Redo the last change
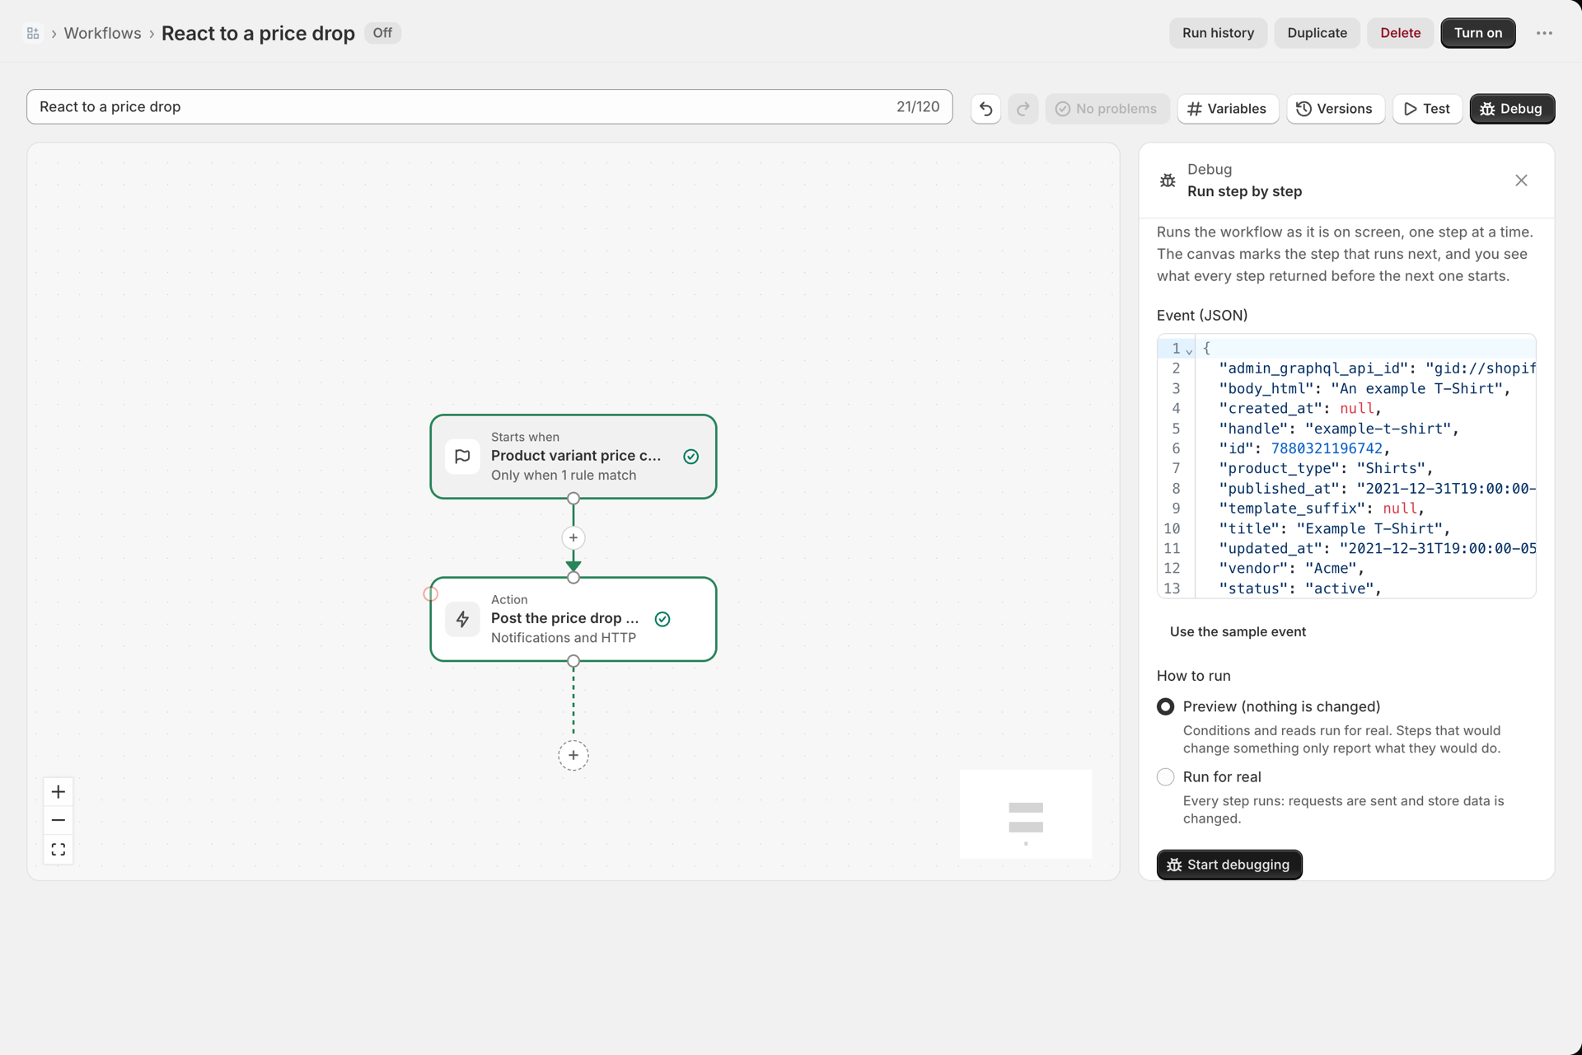Image resolution: width=1582 pixels, height=1055 pixels. click(x=1023, y=109)
